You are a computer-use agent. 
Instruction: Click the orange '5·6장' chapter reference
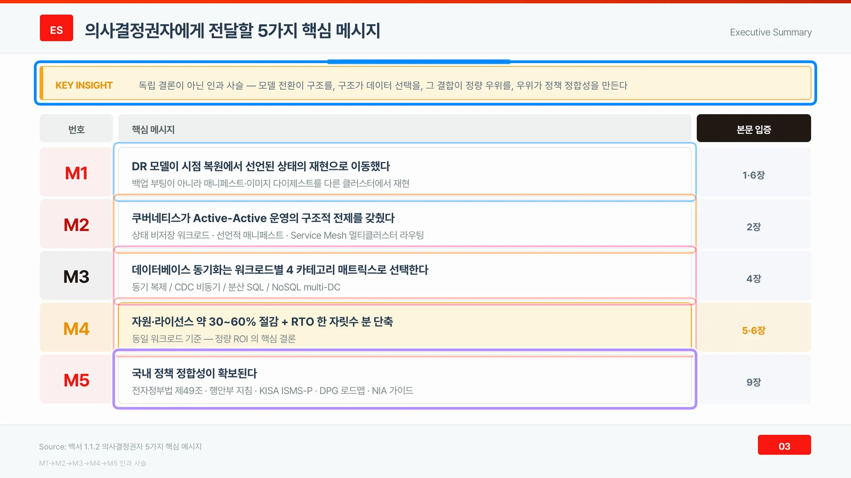coord(753,330)
